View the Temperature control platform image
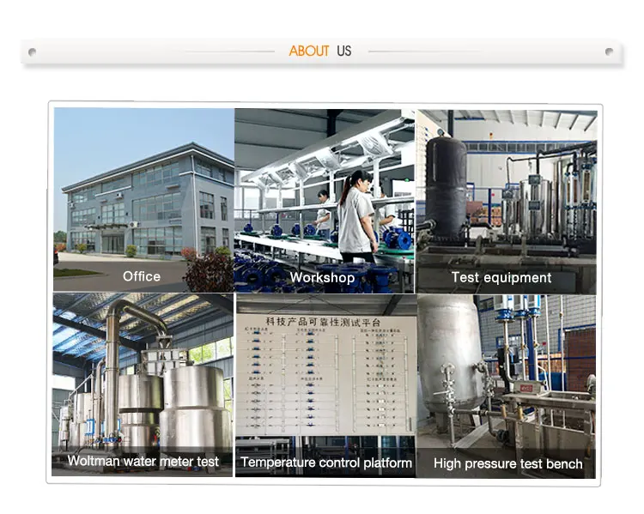The width and height of the screenshot is (644, 514). (326, 385)
